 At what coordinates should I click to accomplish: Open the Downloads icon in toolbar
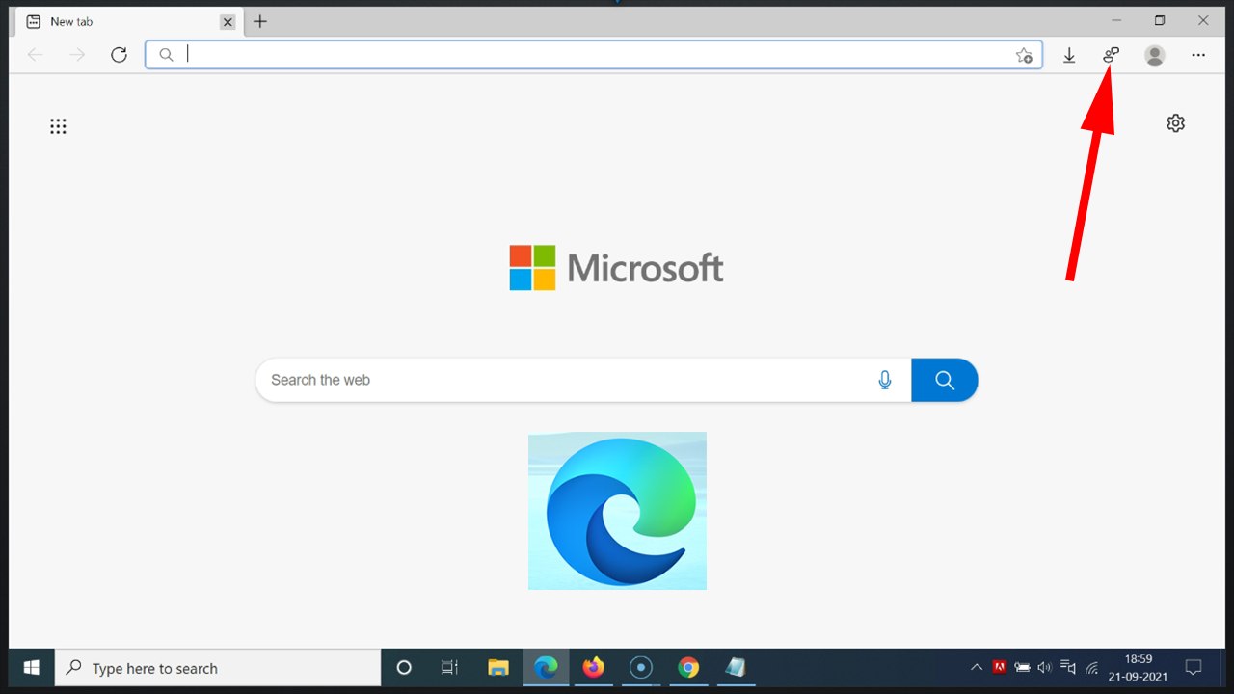click(x=1069, y=56)
